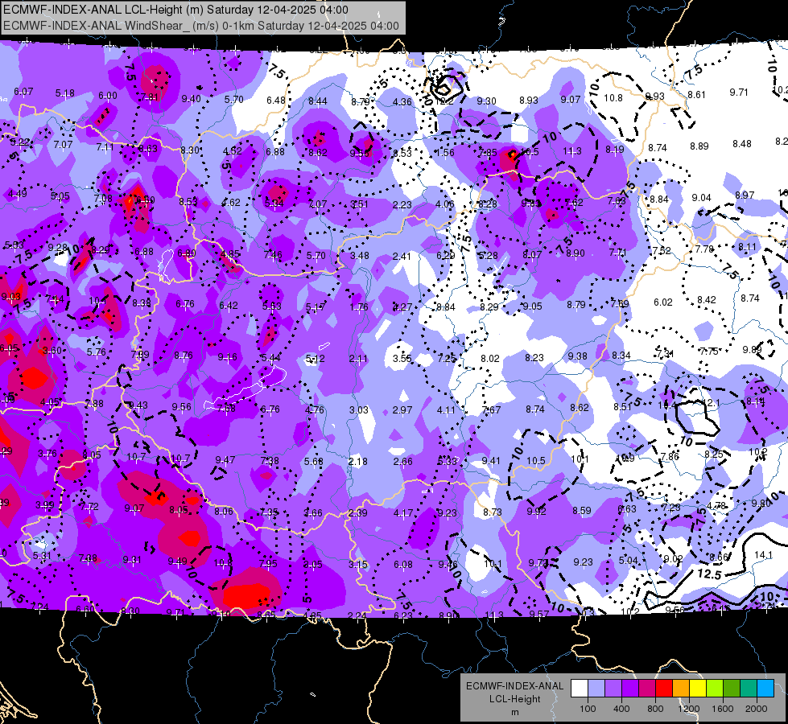Click the wind shear value 1.56

point(444,153)
